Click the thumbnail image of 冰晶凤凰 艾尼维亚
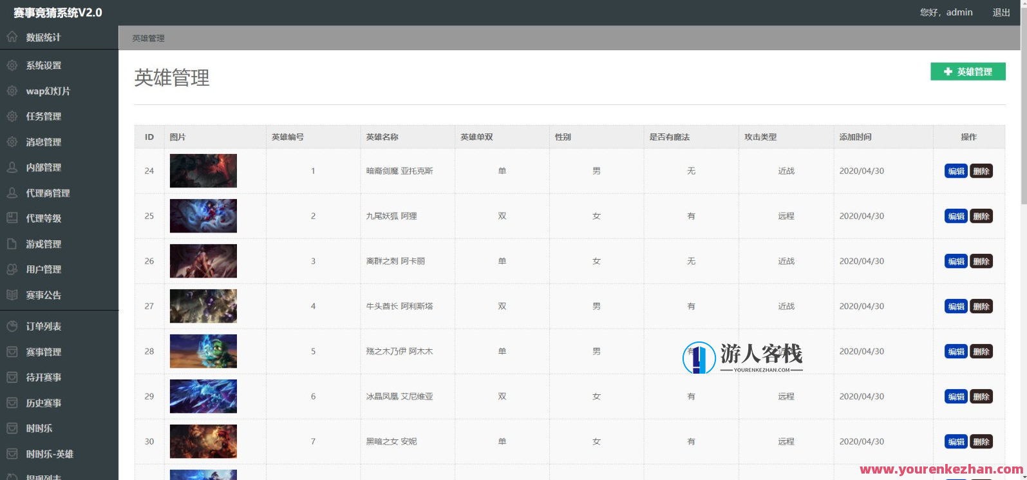Viewport: 1027px width, 480px height. [x=203, y=396]
